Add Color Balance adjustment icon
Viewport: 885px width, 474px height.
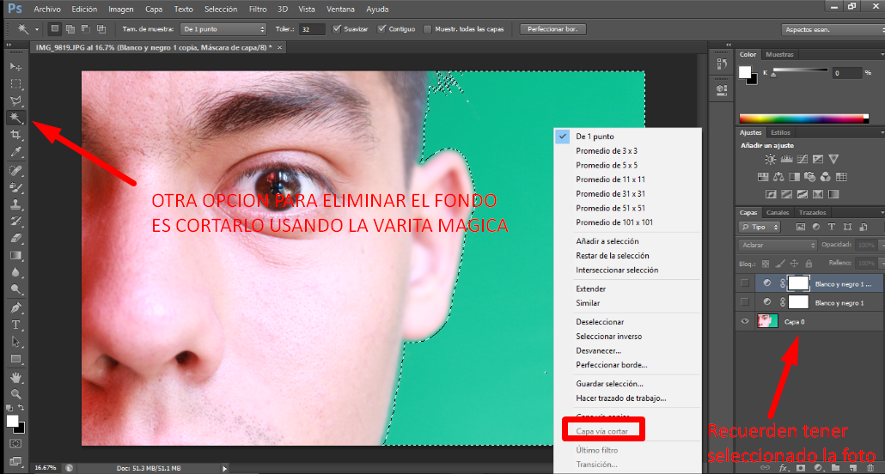[x=779, y=177]
